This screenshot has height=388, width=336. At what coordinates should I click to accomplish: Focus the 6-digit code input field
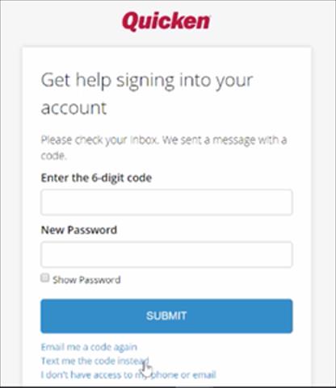(x=166, y=202)
